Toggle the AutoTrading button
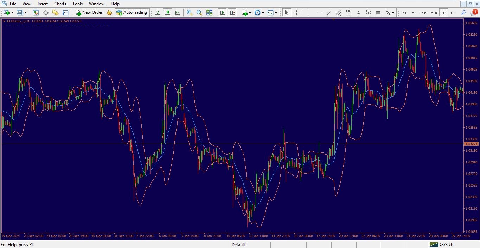 pyautogui.click(x=132, y=13)
